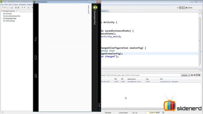Click the Writable status entry

108,113
